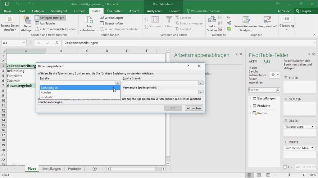
Task: Click the zoom in plus button
Action: tap(303, 175)
